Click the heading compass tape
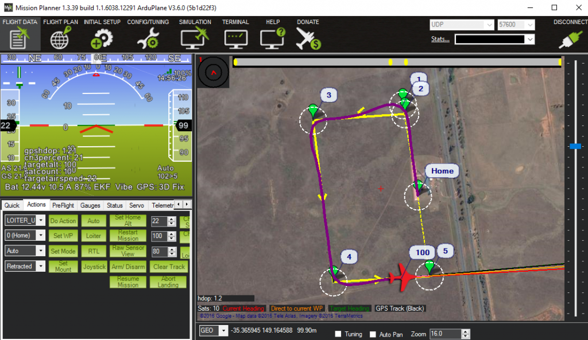588x340 pixels. [x=96, y=58]
